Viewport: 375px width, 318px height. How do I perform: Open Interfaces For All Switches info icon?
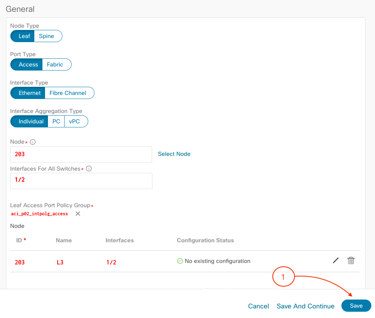pos(89,169)
